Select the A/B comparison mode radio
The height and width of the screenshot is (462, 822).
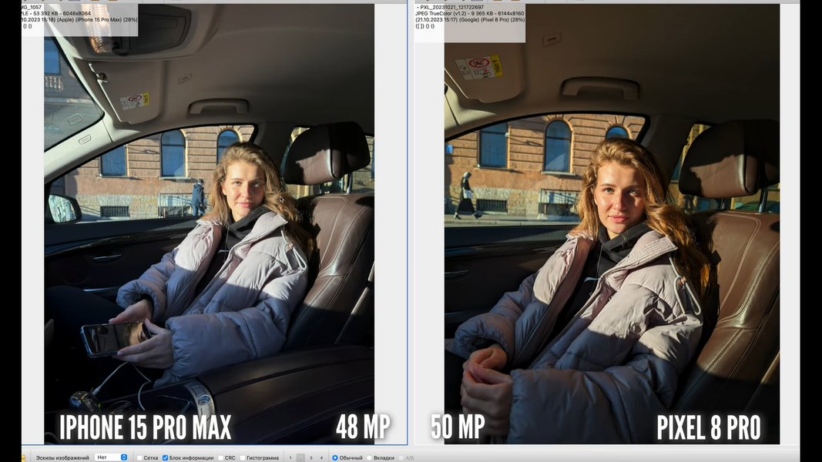point(401,457)
